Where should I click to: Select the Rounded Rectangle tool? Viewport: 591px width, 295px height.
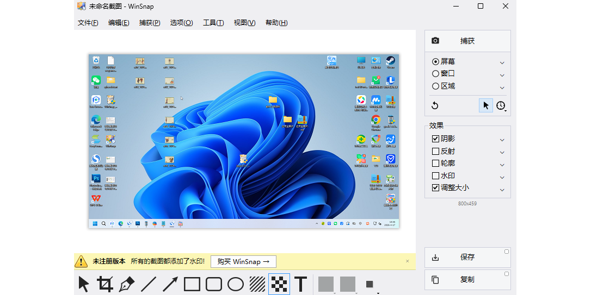pyautogui.click(x=213, y=284)
